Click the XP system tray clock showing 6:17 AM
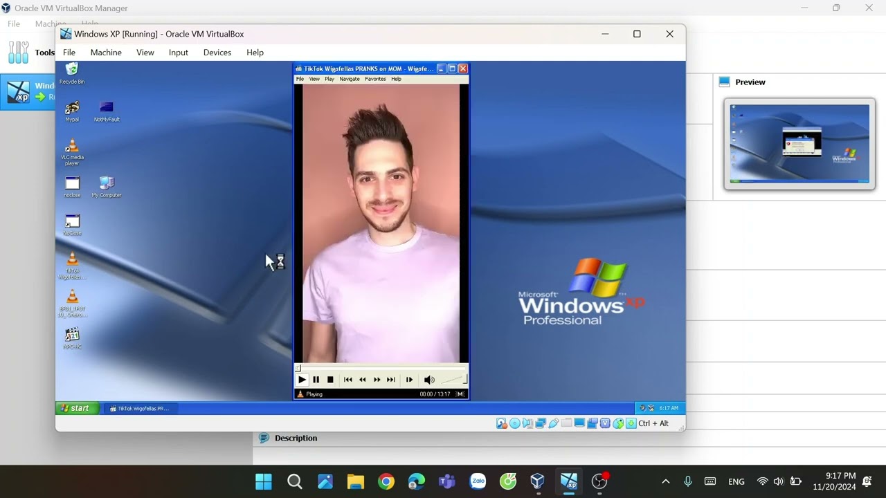The width and height of the screenshot is (886, 498). [x=669, y=408]
